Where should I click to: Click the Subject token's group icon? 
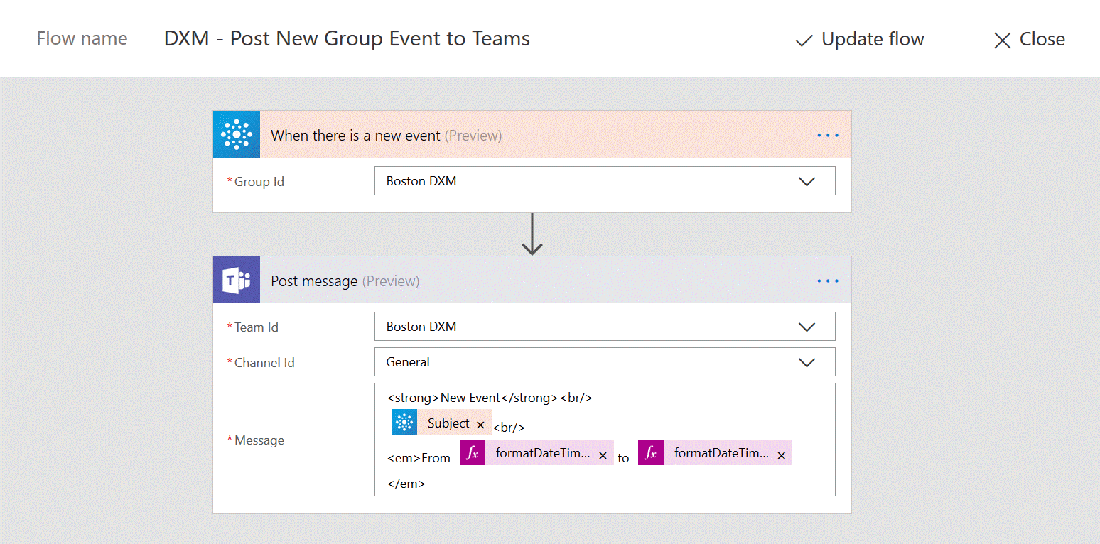tap(404, 422)
